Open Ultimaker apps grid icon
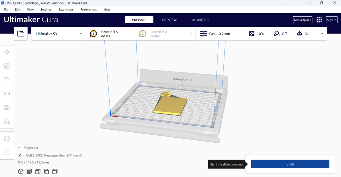The width and height of the screenshot is (341, 177). pos(319,20)
